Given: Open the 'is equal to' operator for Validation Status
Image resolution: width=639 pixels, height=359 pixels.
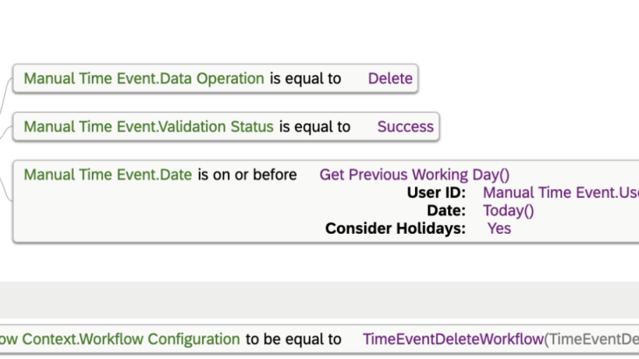Looking at the screenshot, I should 315,126.
